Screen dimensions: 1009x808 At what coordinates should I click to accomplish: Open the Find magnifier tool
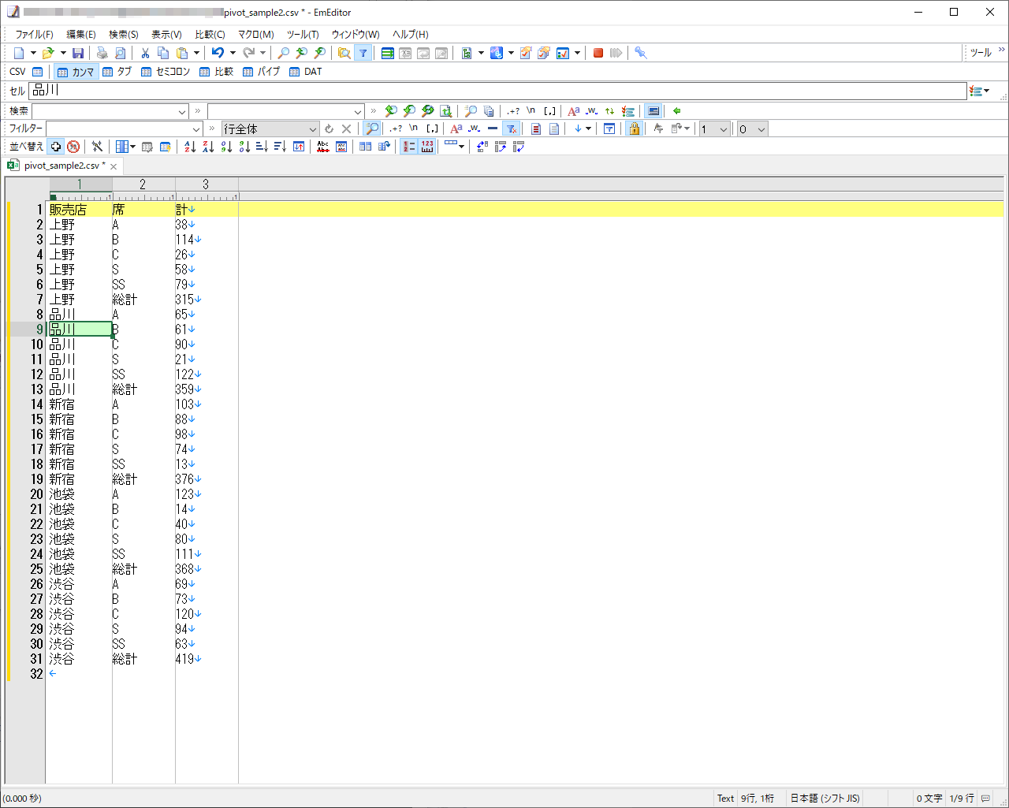point(283,53)
